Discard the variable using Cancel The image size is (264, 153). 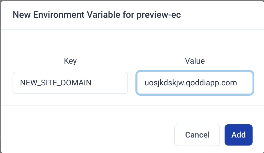tap(197, 135)
